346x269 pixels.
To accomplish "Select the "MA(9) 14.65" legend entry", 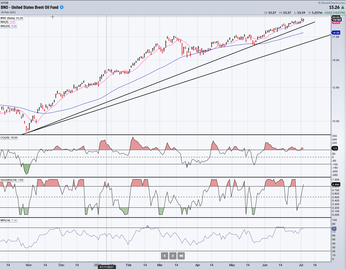I will click(8, 22).
